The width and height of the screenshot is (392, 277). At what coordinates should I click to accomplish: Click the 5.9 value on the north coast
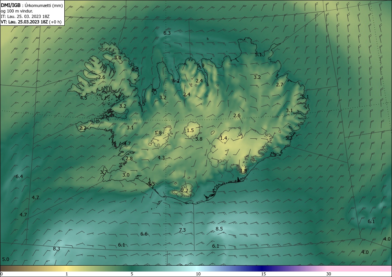(x=201, y=66)
